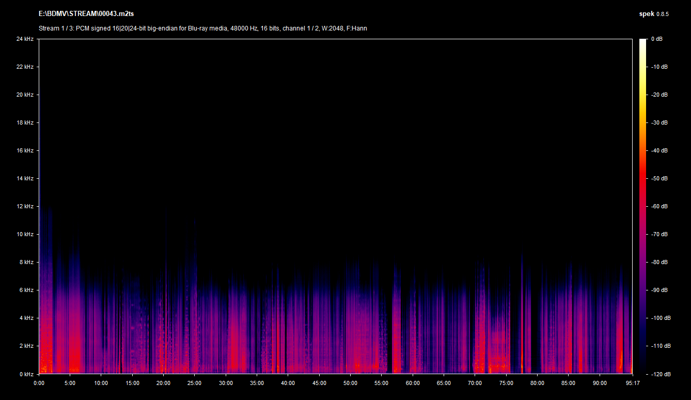691x400 pixels.
Task: Select the 75:00 time marker
Action: 506,383
